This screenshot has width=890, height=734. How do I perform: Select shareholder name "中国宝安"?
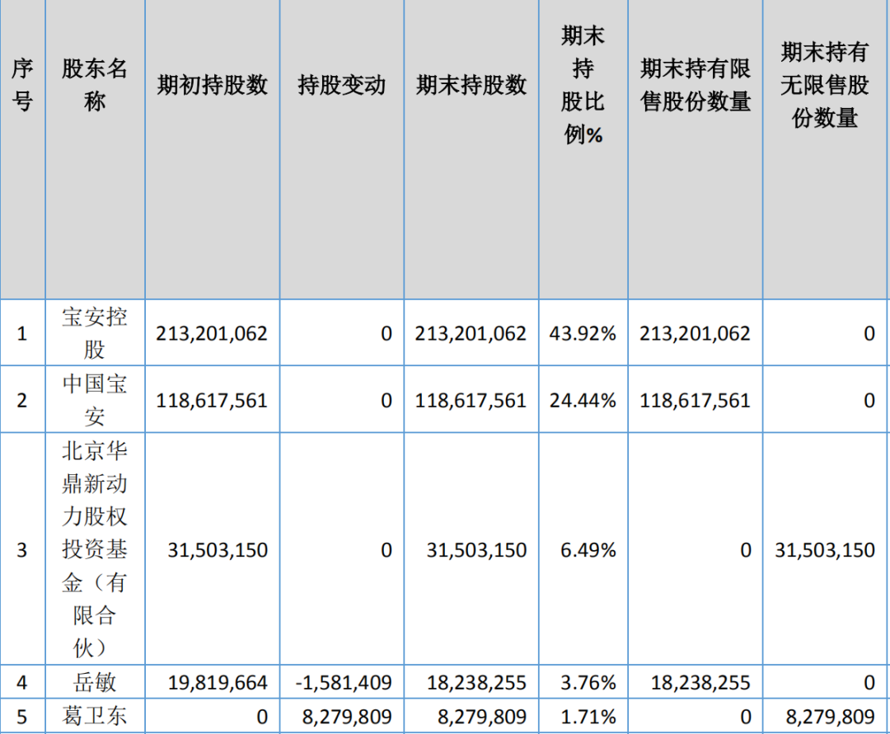pyautogui.click(x=94, y=400)
